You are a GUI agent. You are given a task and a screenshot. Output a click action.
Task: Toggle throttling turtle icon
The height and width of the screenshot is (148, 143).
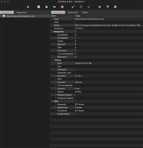coord(54,7)
